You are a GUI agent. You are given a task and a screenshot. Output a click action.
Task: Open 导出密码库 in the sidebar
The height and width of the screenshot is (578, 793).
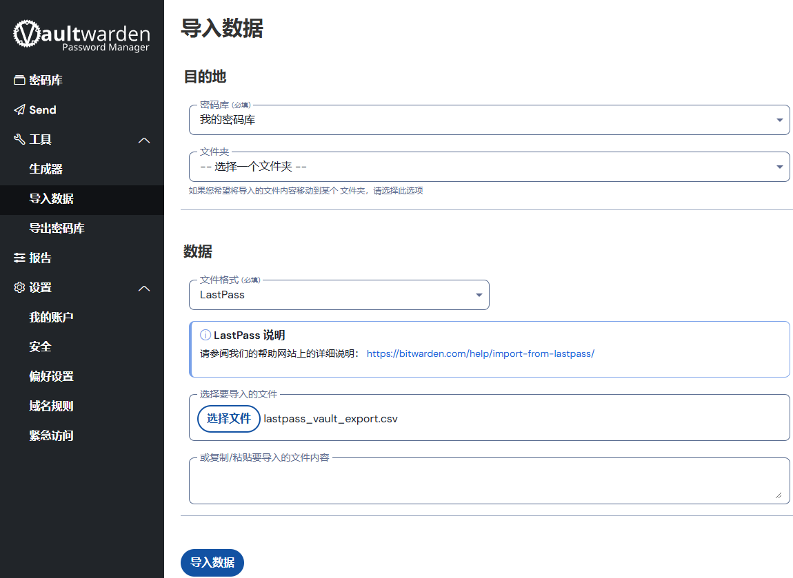(57, 228)
